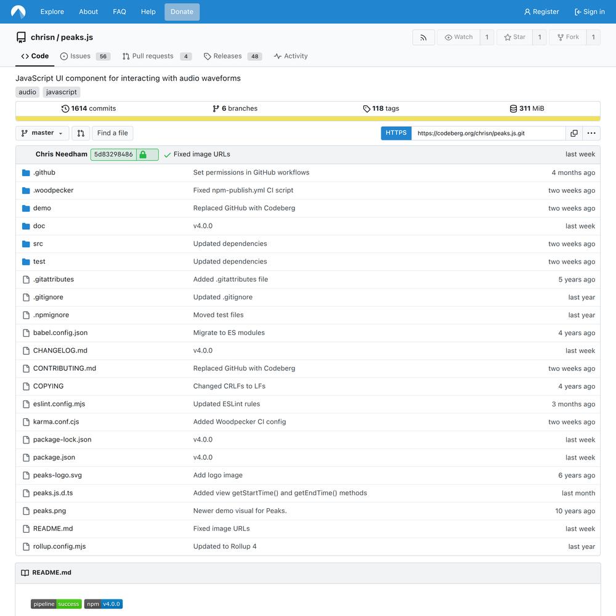The height and width of the screenshot is (616, 616).
Task: Click the green commit status checkmark
Action: tap(167, 155)
